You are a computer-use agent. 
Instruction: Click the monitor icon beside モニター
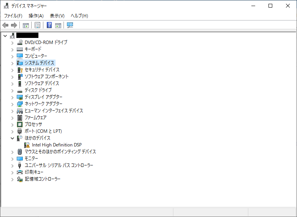click(20, 159)
